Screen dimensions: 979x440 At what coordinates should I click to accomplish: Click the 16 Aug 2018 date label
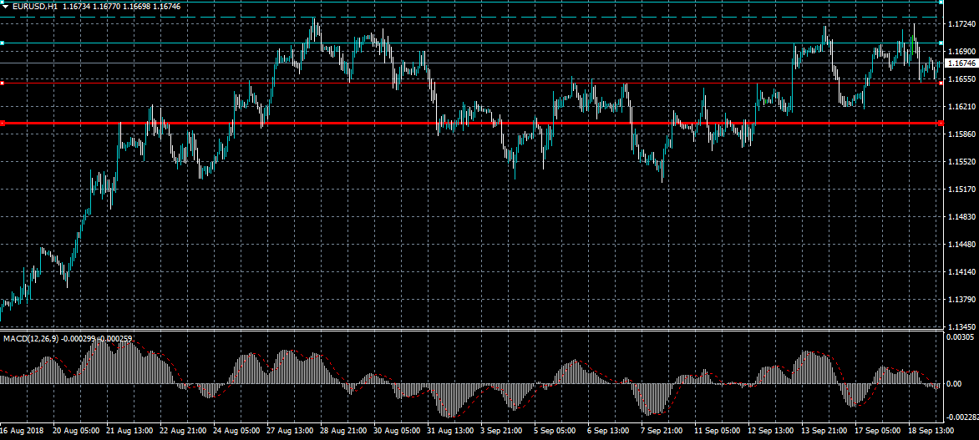click(21, 432)
